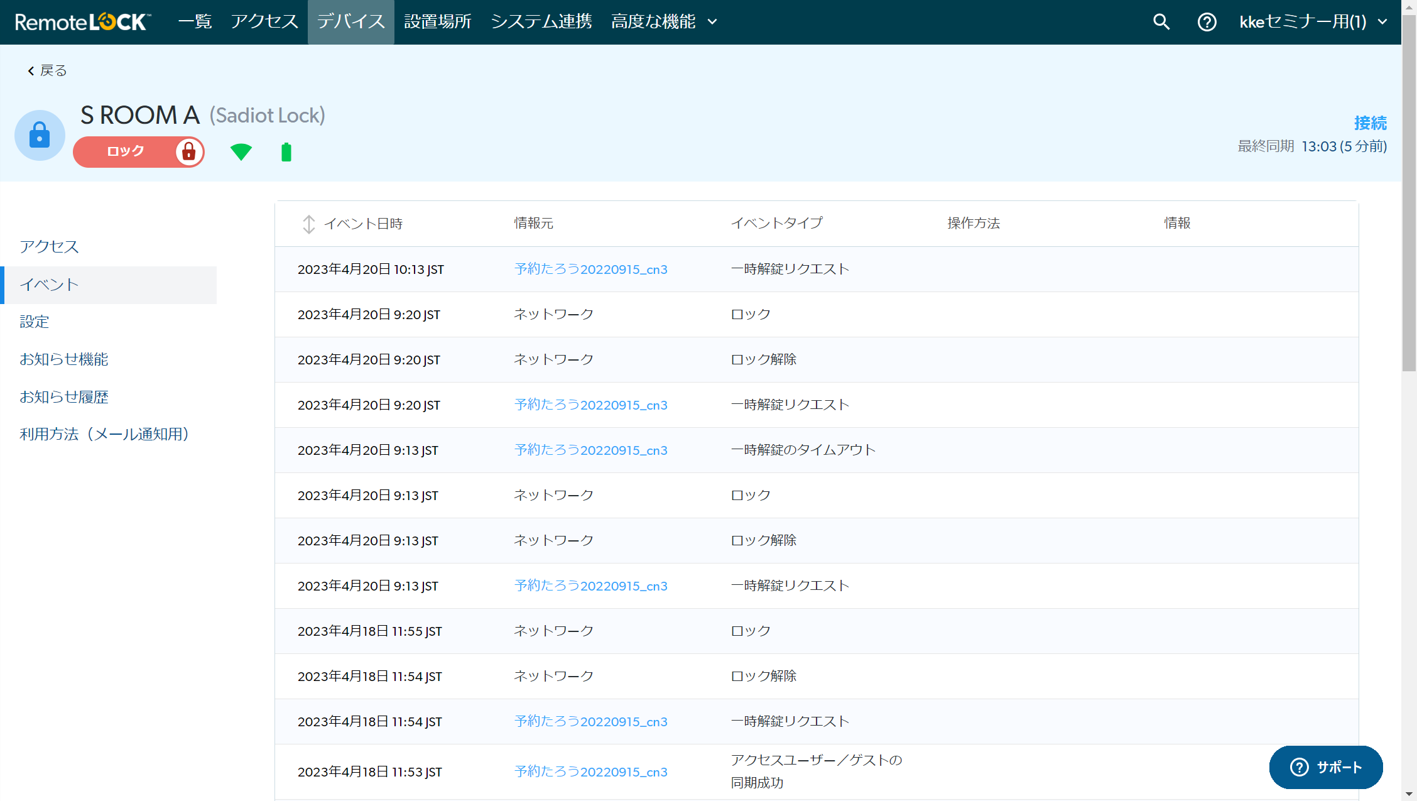Open the 一覧 menu
Screen dimensions: 1417x801
195,22
